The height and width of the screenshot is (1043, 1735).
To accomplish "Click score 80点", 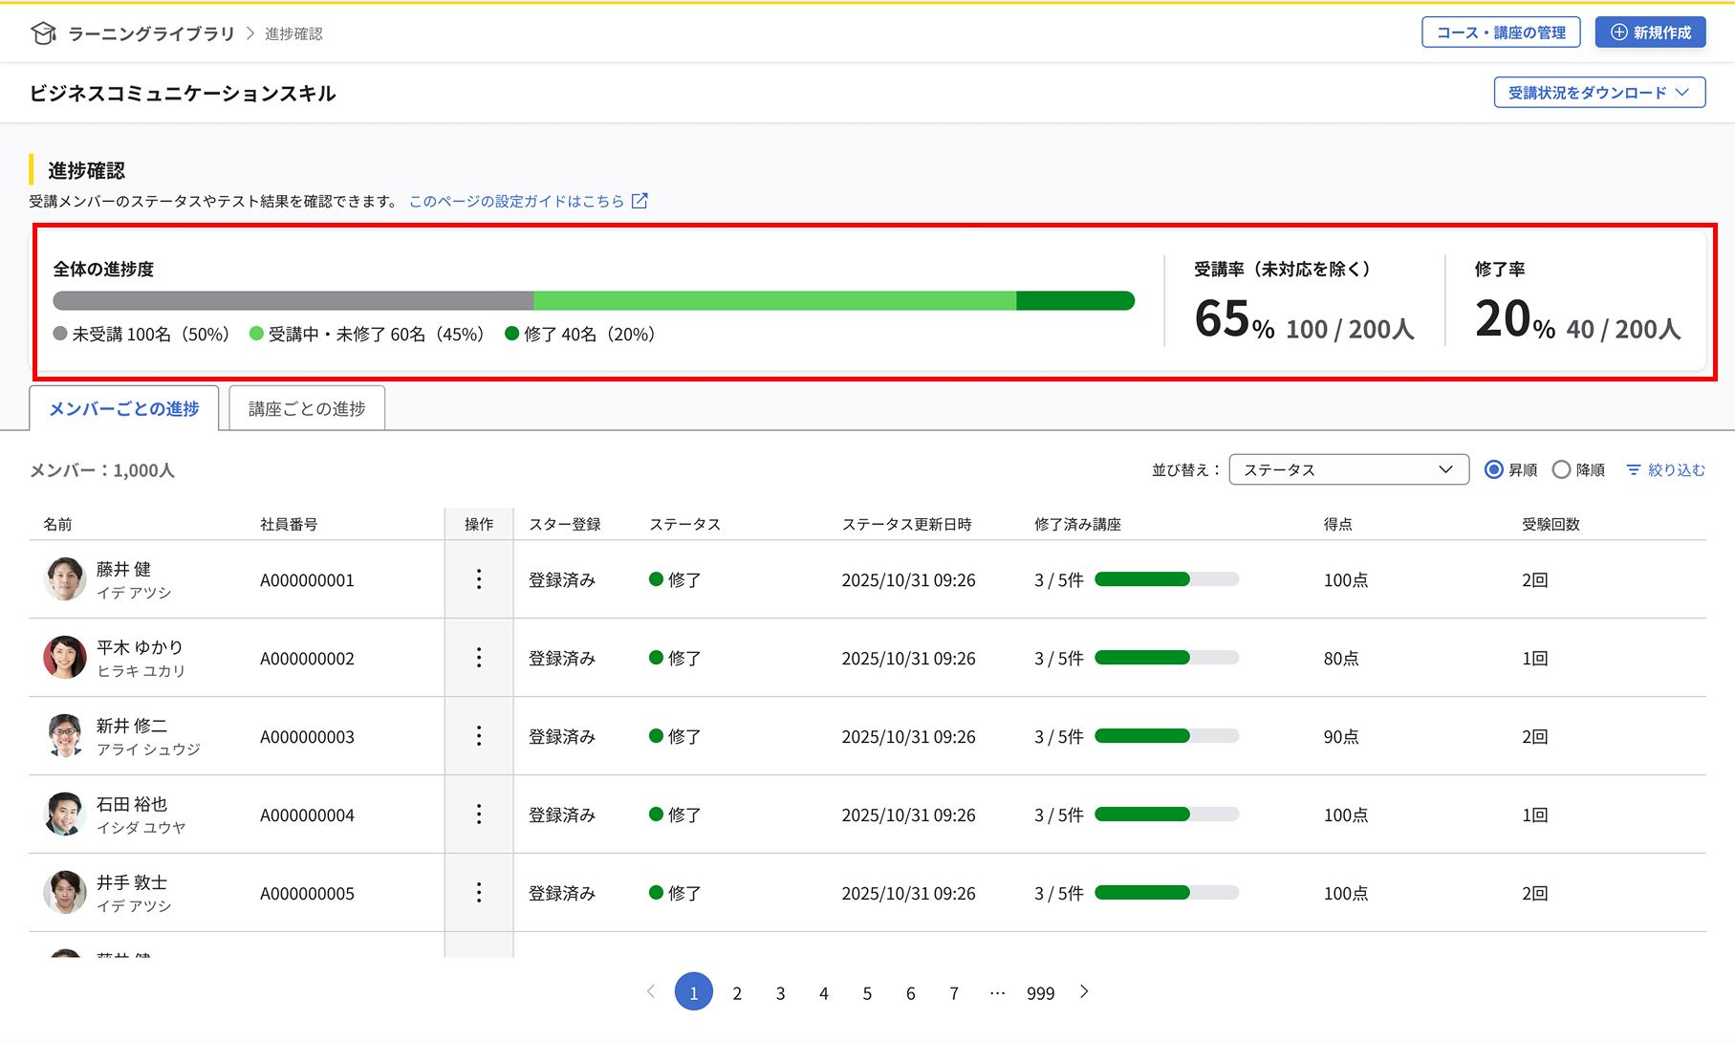I will click(x=1341, y=659).
